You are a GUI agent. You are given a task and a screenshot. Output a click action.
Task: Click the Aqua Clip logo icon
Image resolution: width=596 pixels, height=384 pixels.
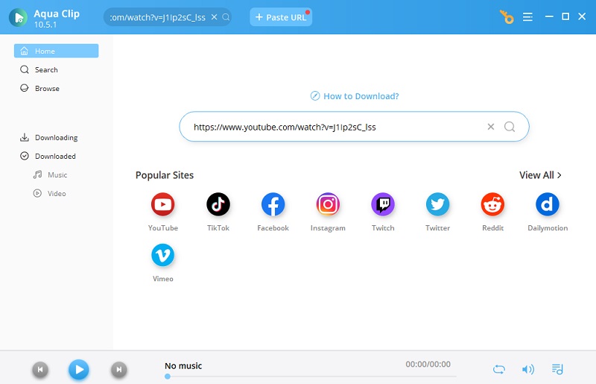tap(18, 17)
